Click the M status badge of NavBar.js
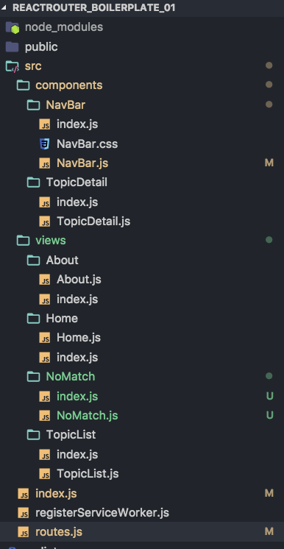This screenshot has width=284, height=549. [x=269, y=163]
